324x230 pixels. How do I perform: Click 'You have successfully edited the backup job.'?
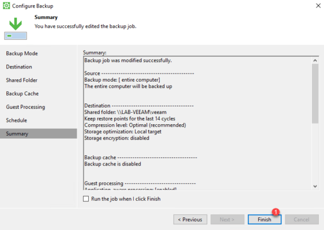(85, 26)
